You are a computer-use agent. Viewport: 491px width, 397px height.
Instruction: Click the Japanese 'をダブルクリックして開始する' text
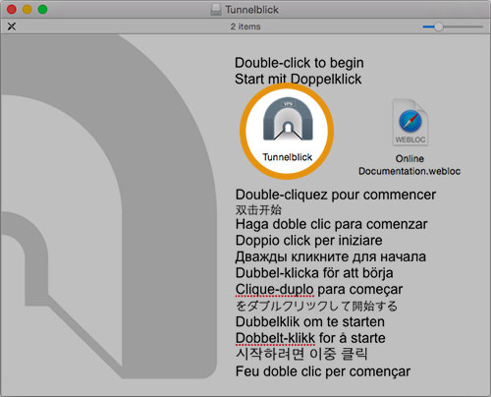coord(316,306)
